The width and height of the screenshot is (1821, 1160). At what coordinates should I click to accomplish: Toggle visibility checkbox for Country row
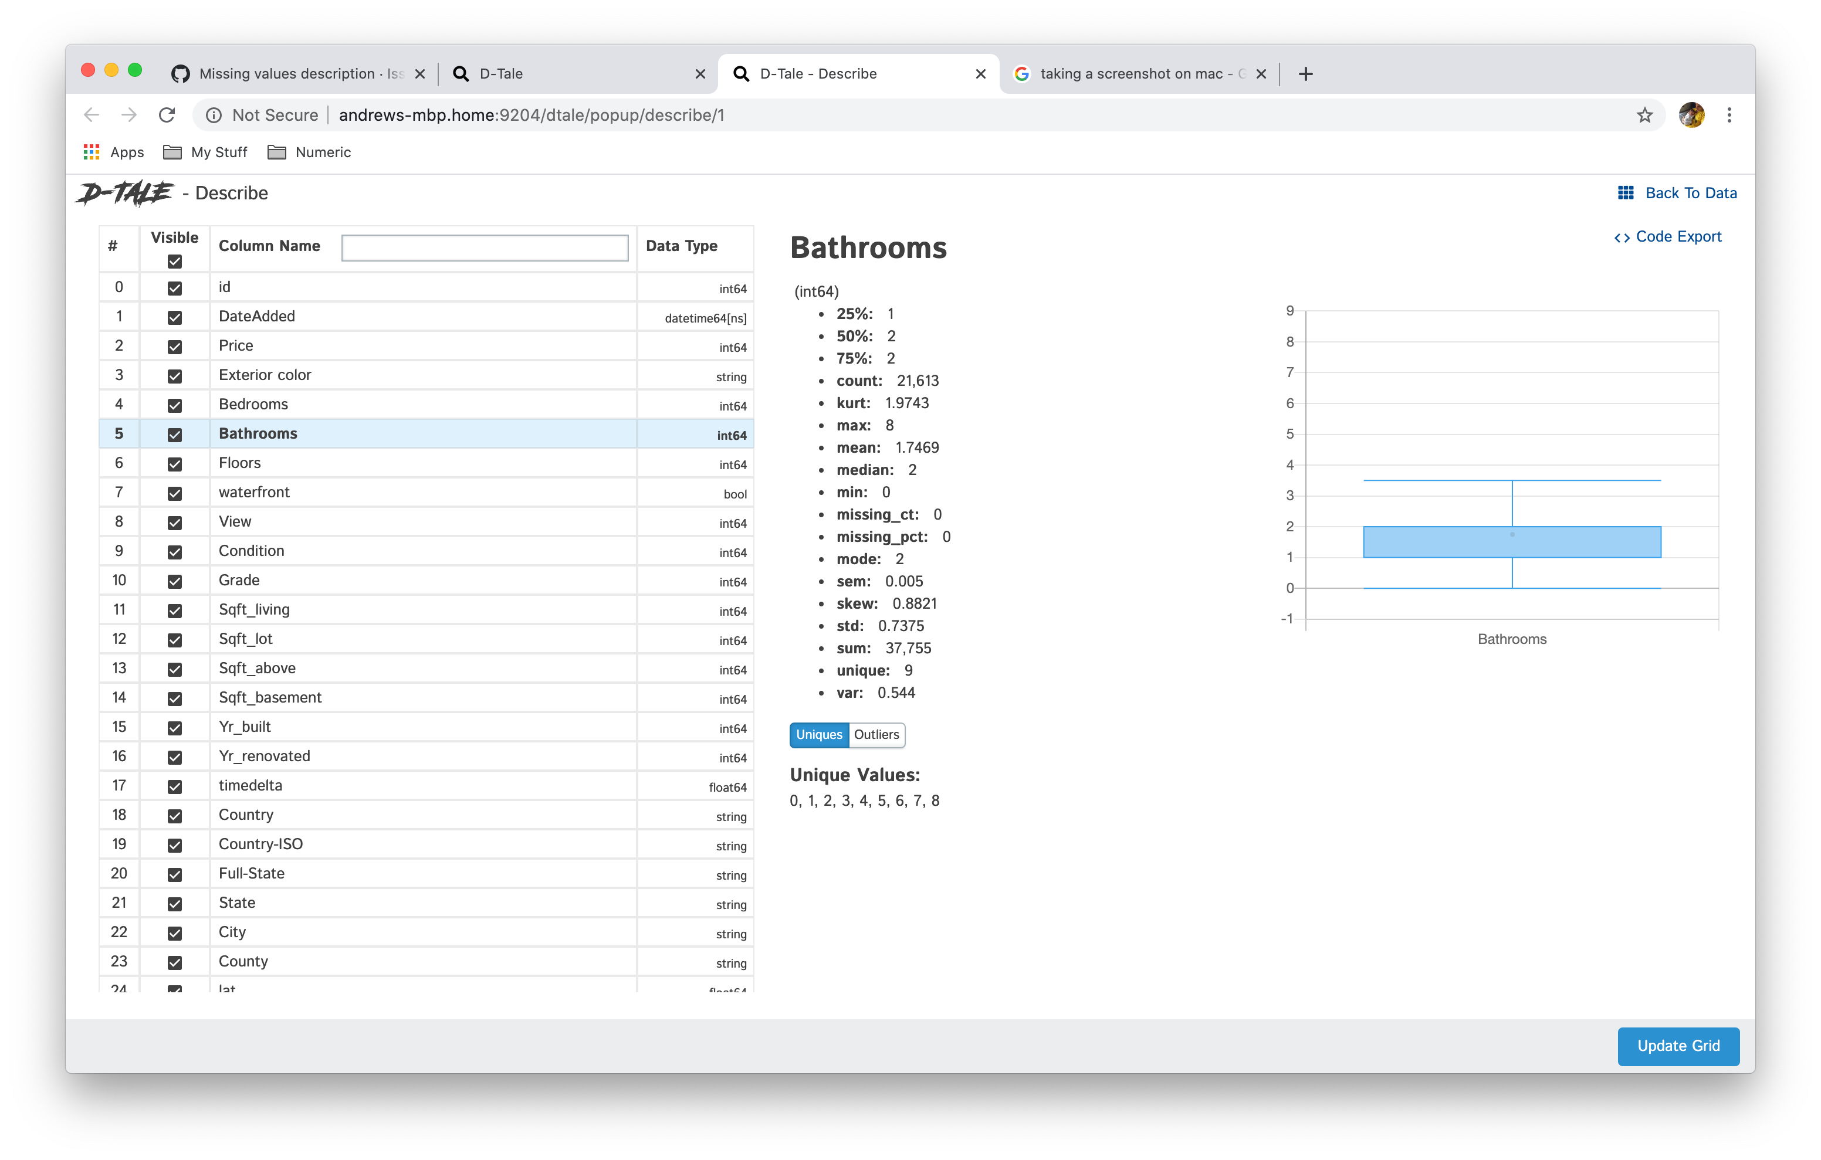(175, 816)
